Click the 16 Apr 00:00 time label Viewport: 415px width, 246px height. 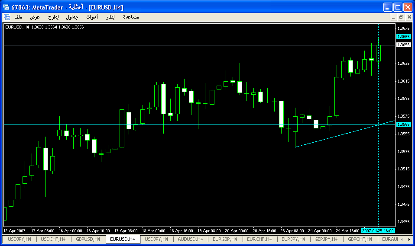[71, 231]
